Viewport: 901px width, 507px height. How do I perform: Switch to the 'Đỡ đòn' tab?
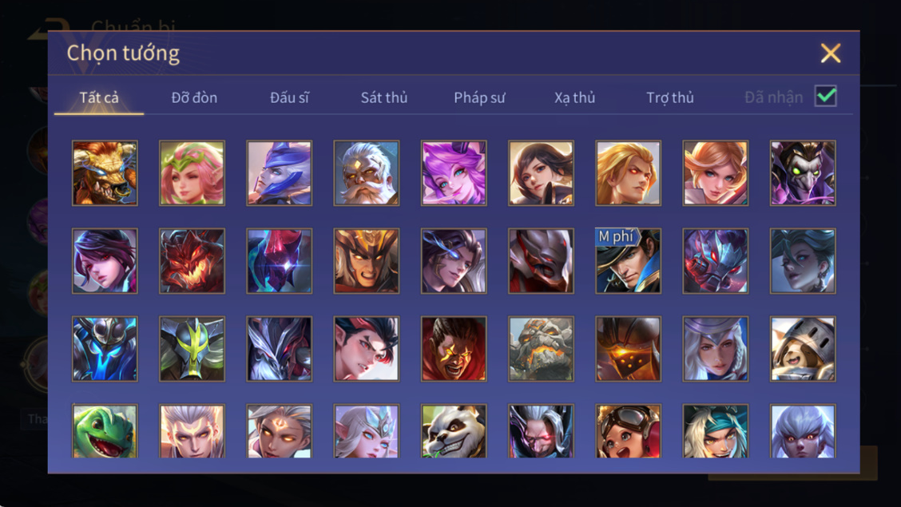pos(194,97)
